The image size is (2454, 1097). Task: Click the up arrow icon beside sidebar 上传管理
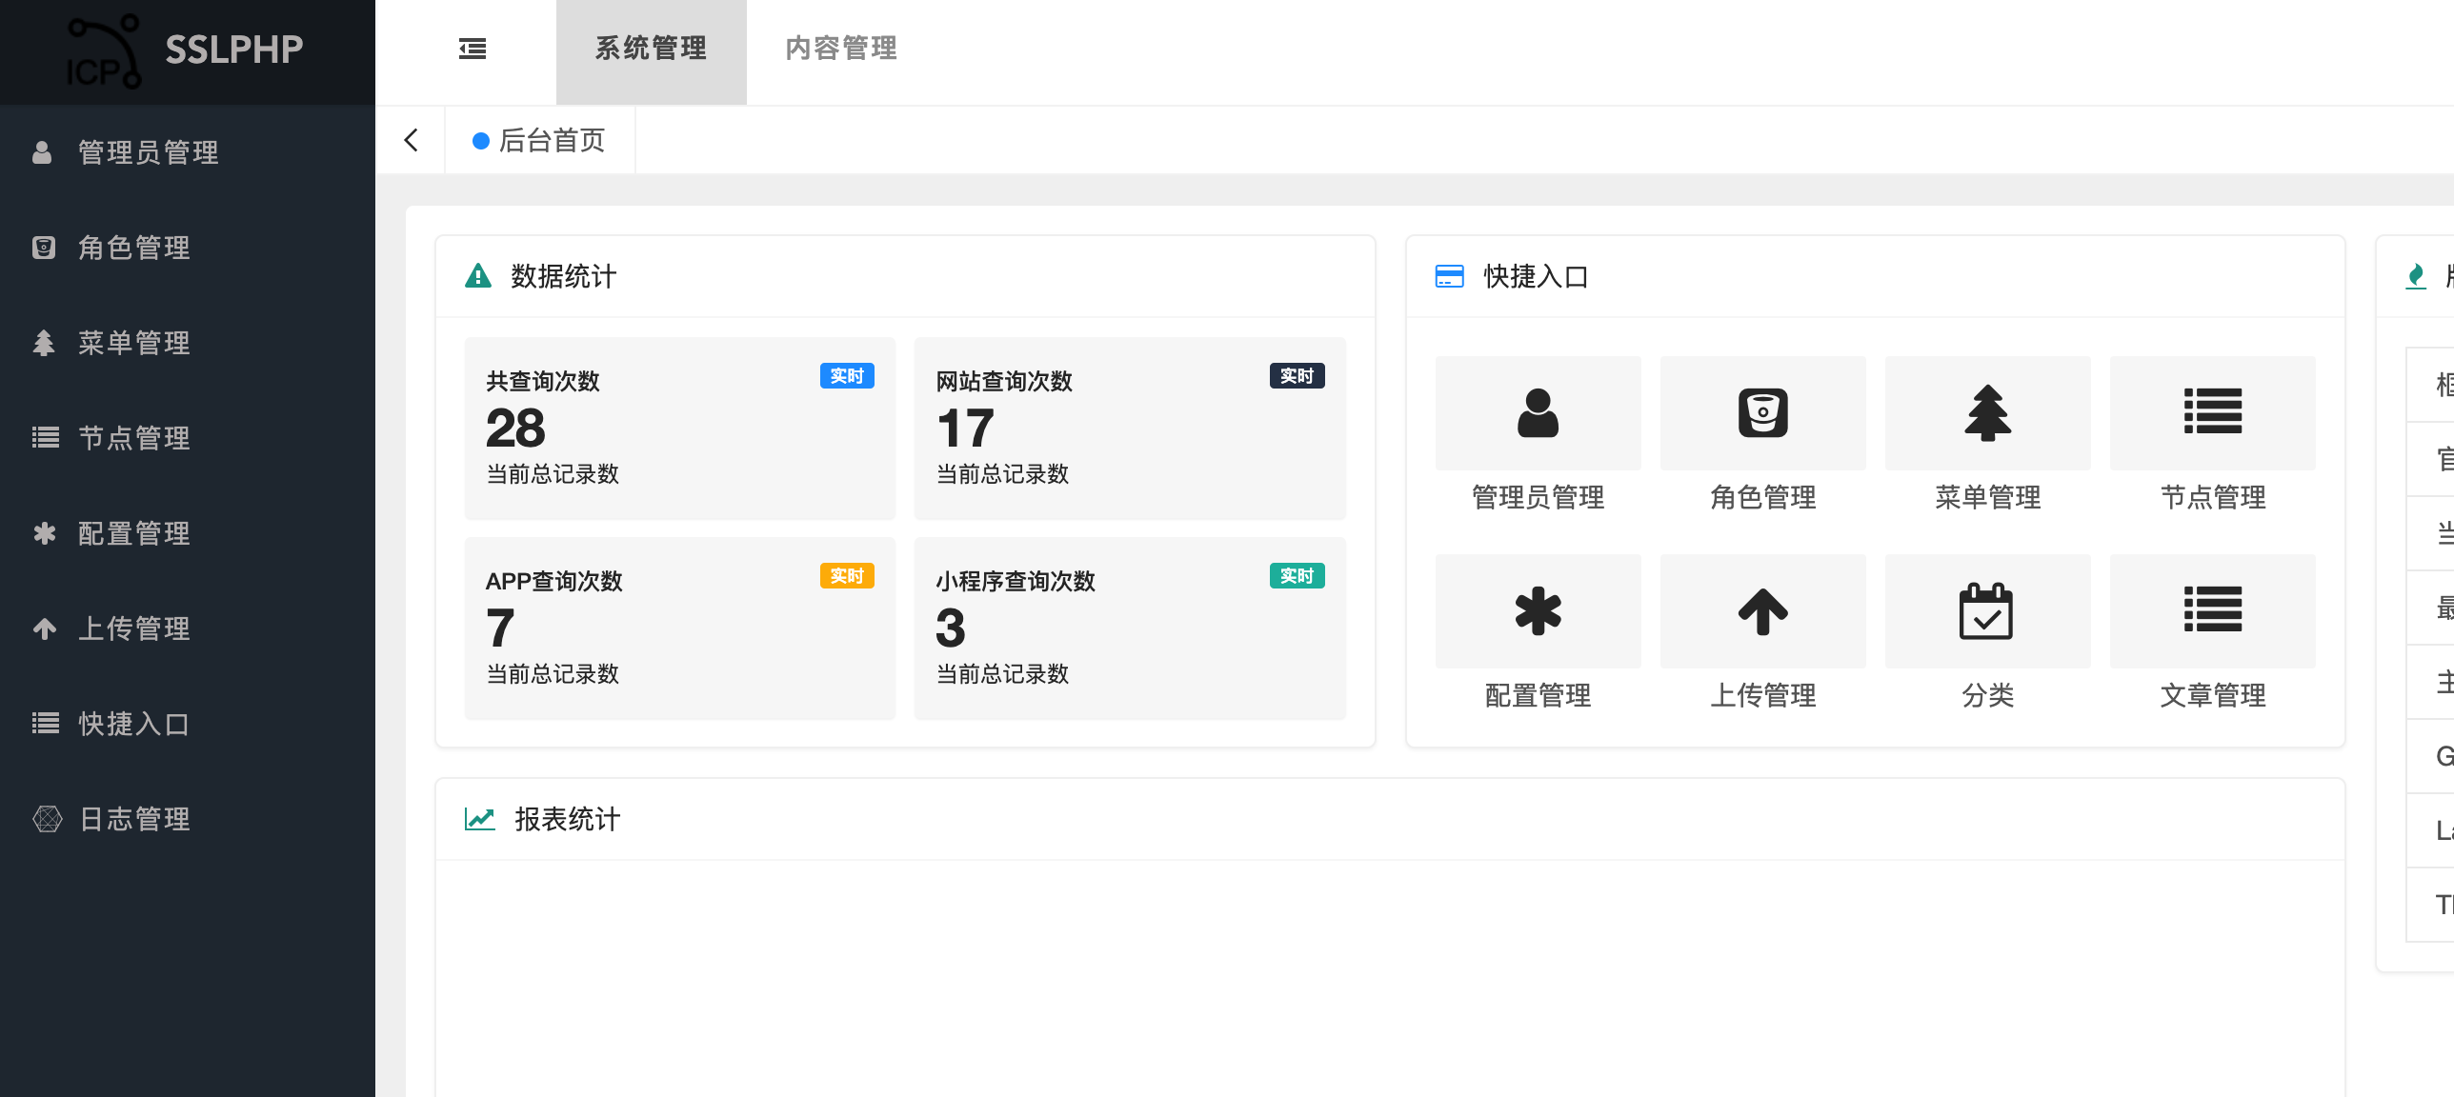[x=44, y=628]
